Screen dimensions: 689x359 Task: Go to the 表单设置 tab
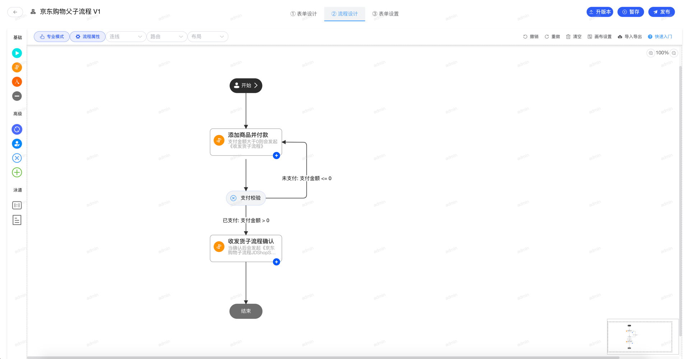[386, 14]
